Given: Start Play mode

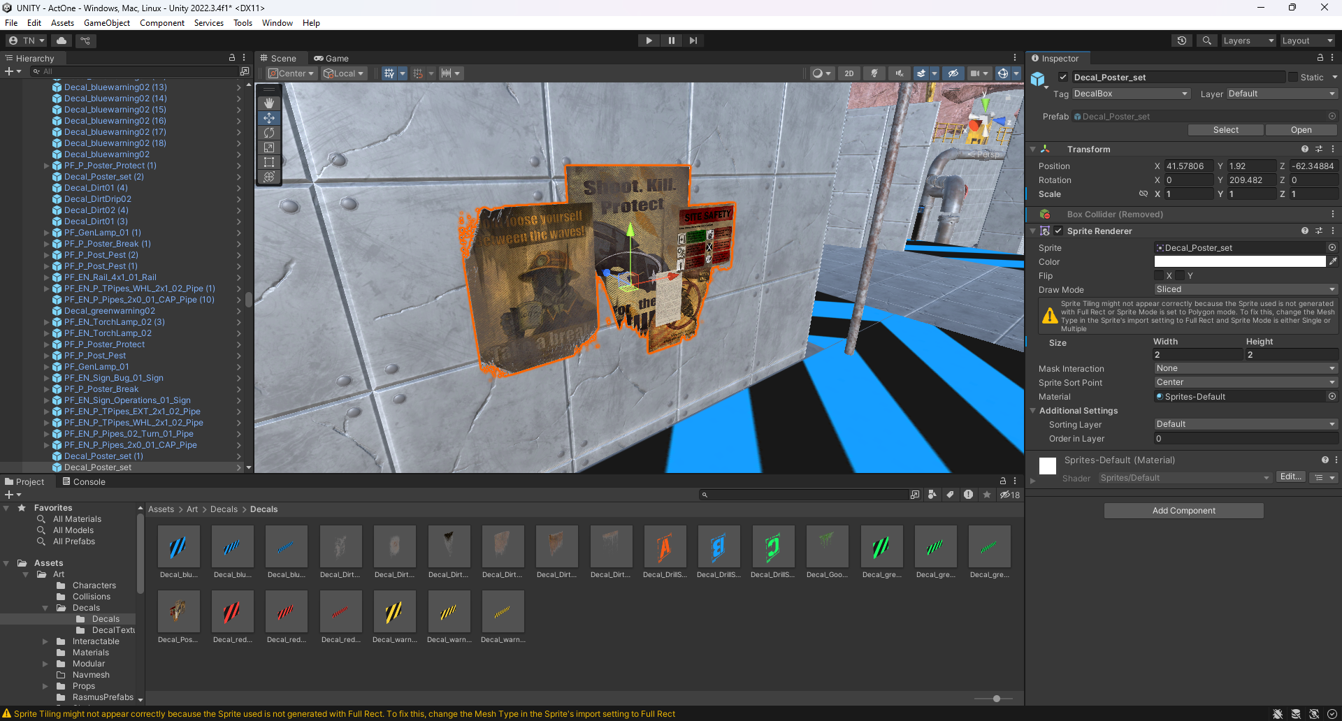Looking at the screenshot, I should [x=649, y=41].
